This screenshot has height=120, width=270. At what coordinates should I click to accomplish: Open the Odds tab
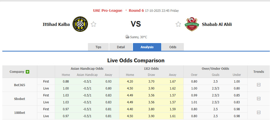click(173, 47)
